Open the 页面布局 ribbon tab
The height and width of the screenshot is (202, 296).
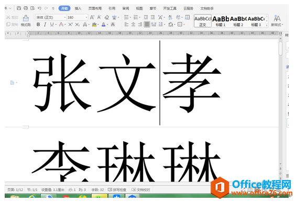(95, 8)
